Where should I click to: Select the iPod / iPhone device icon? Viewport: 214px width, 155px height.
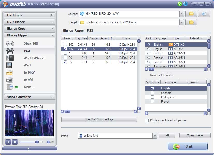click(x=10, y=58)
